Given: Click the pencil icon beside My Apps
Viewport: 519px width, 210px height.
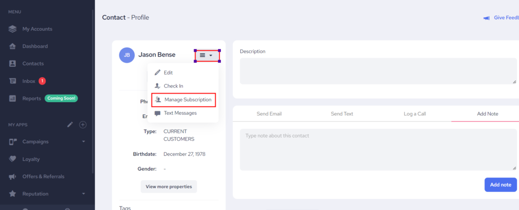Looking at the screenshot, I should tap(71, 124).
